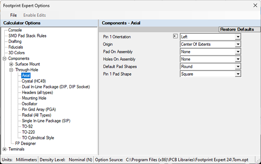The width and height of the screenshot is (261, 164).
Task: Open the Pin 1 Pad Shape dropdown
Action: tap(238, 74)
